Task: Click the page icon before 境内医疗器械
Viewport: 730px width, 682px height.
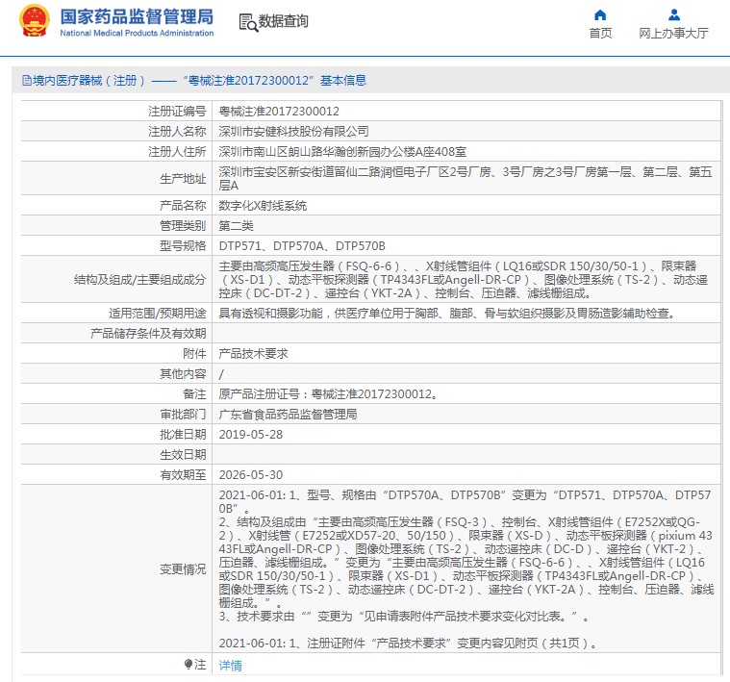Action: pos(26,81)
